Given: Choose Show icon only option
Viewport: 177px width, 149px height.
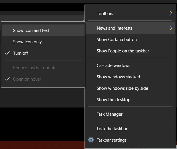Looking at the screenshot, I should (27, 42).
